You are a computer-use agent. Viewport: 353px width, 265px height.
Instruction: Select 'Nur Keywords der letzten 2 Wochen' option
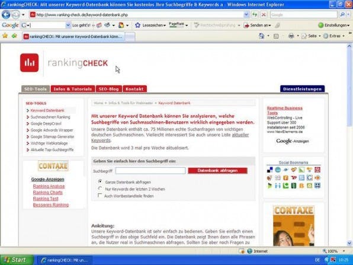100,189
